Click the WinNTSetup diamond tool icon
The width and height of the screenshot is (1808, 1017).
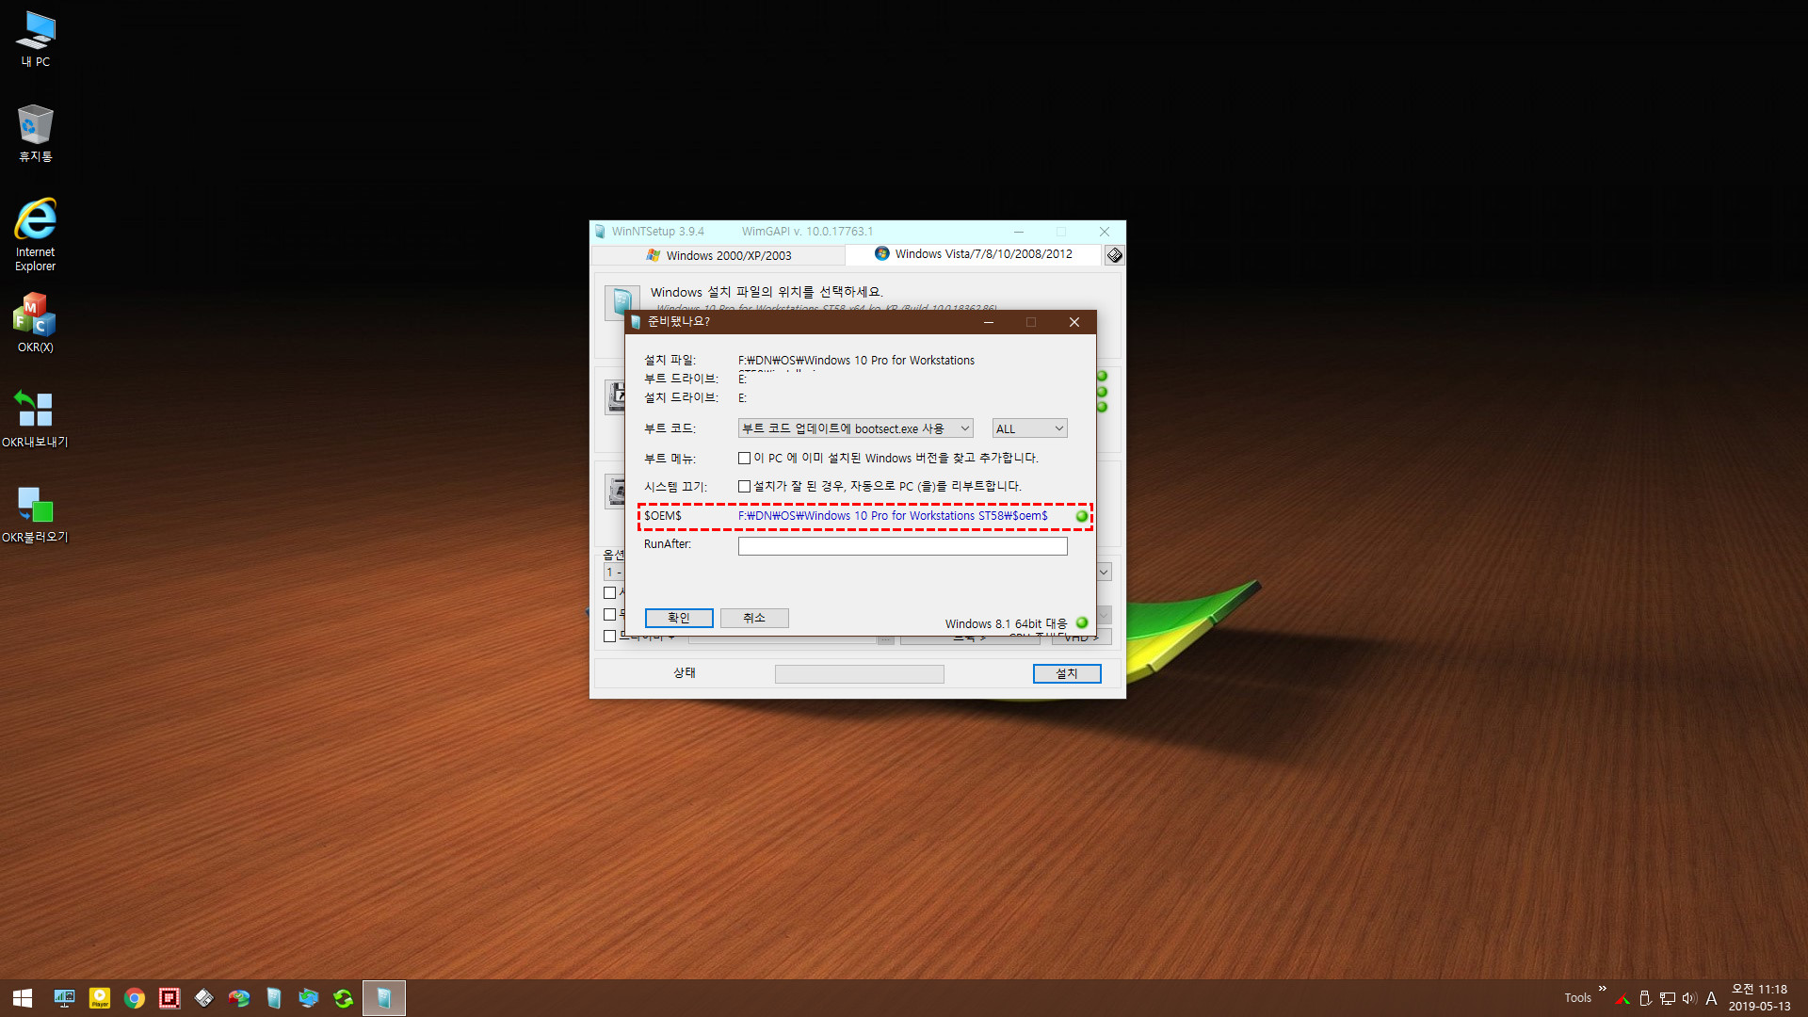[x=1115, y=255]
